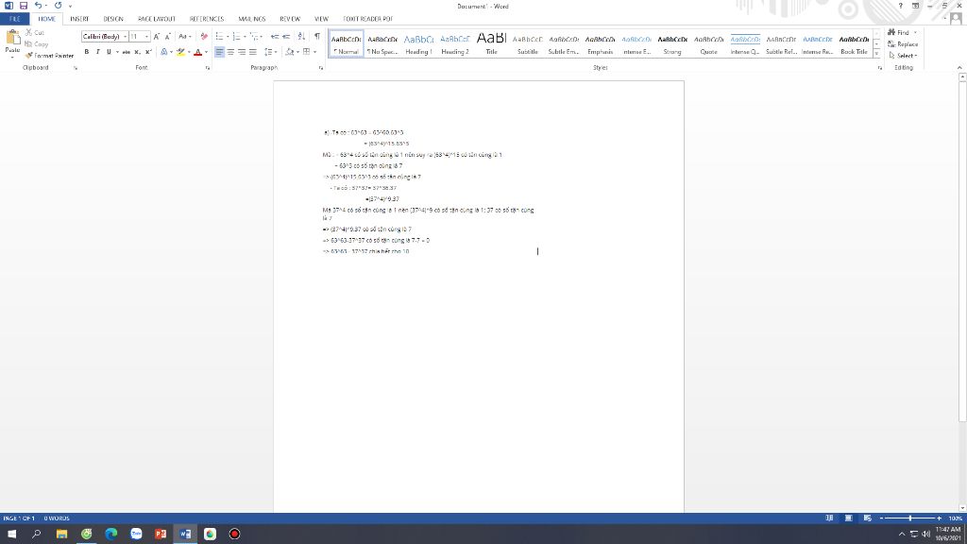Open the Paragraph dialog launcher
967x544 pixels.
pyautogui.click(x=321, y=68)
